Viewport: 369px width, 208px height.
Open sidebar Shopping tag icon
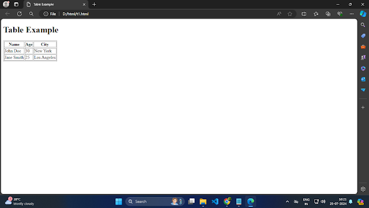tap(363, 36)
